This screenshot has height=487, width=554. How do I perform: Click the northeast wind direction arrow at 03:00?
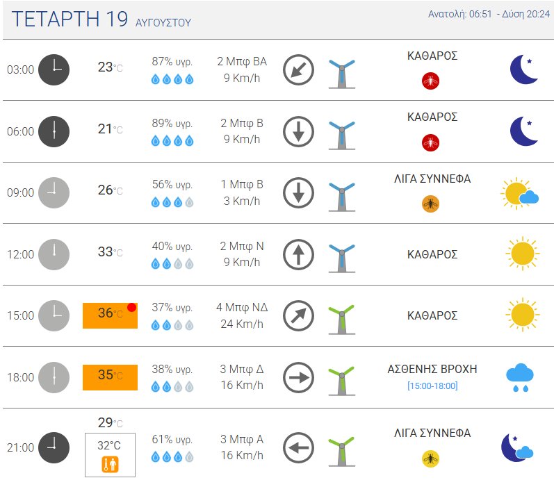[299, 69]
